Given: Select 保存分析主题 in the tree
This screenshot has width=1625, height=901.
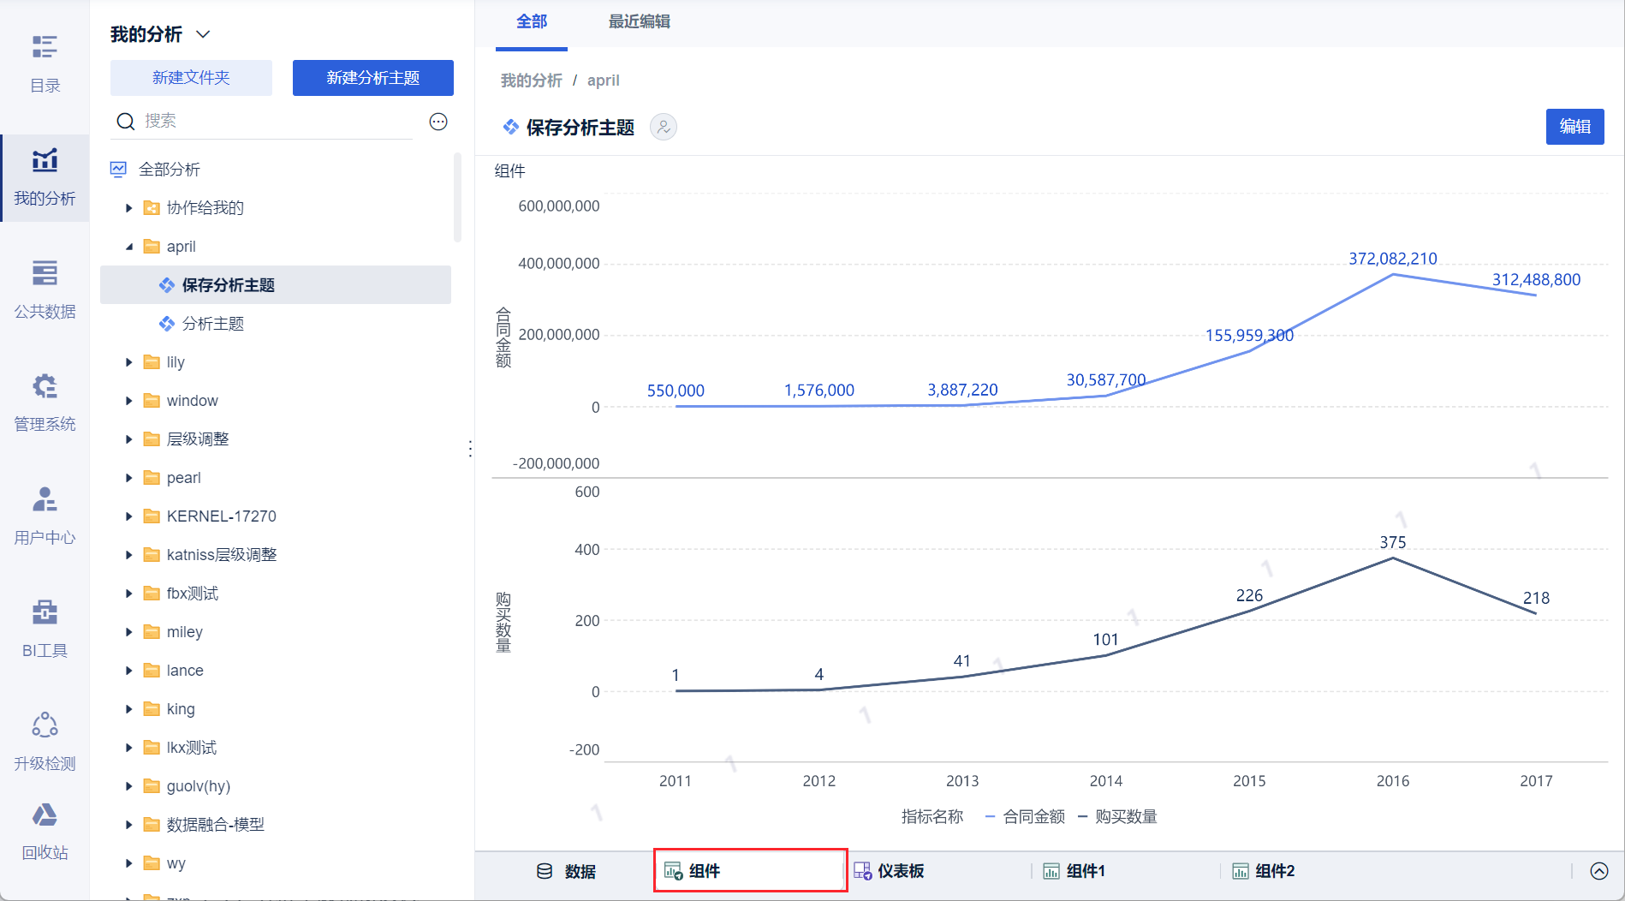Looking at the screenshot, I should pyautogui.click(x=276, y=285).
